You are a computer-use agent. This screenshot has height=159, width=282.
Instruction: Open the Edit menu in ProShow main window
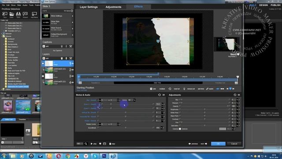[8, 5]
